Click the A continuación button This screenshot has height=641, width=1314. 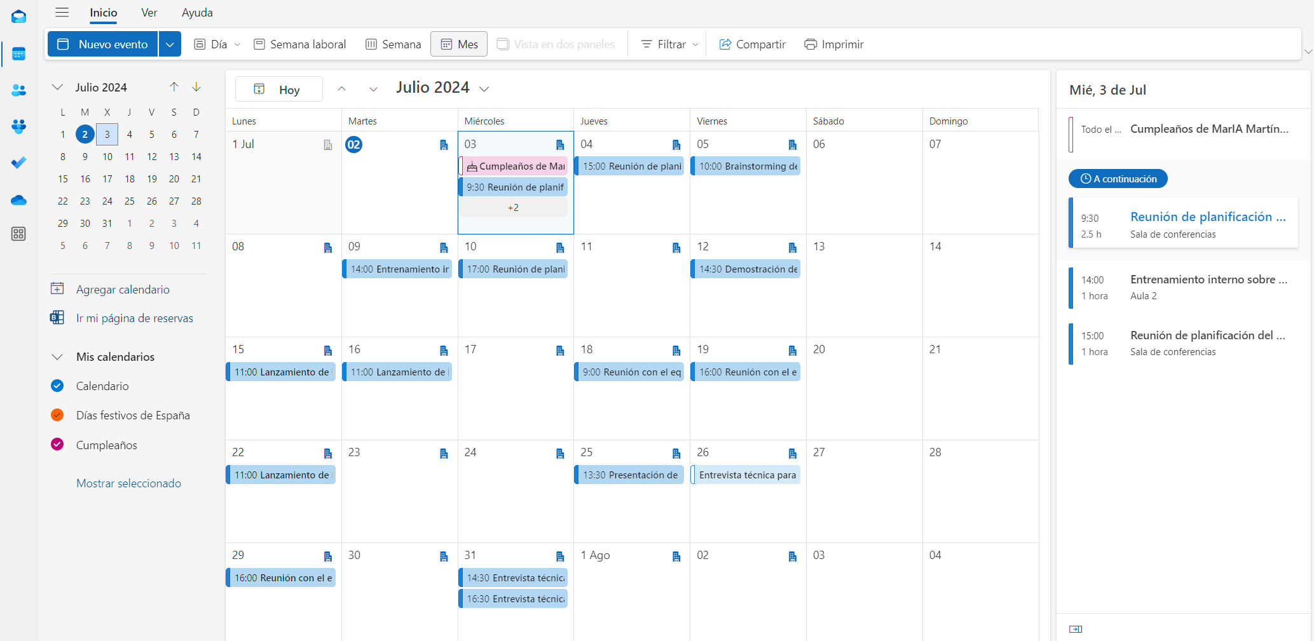[x=1118, y=179]
